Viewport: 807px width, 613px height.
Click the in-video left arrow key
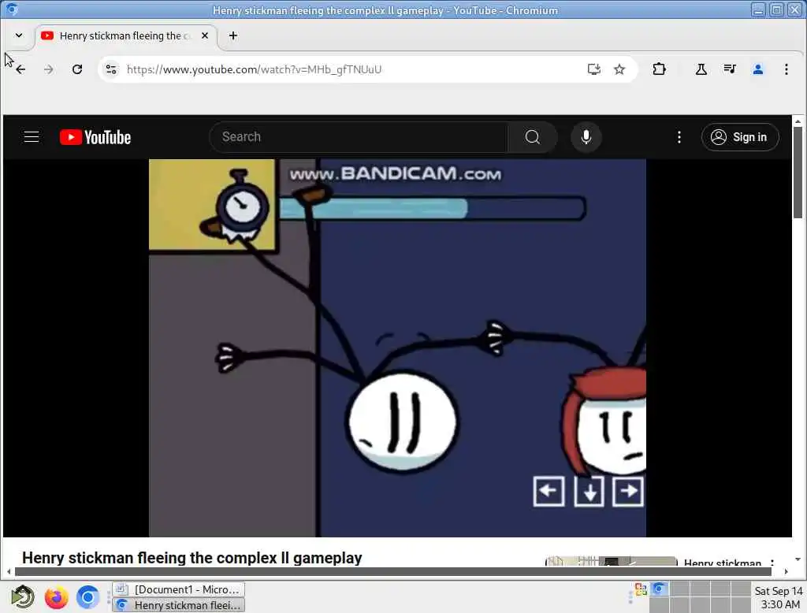tap(549, 491)
